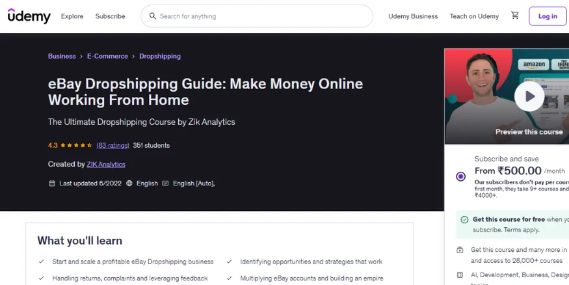Screen dimensions: 569x285
Task: Click the What you'll learn heading
Action: (80, 240)
